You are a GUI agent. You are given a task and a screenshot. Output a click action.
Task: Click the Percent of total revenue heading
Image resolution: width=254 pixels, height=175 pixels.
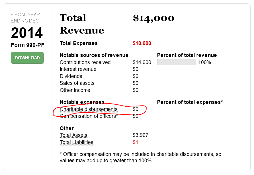coord(187,55)
